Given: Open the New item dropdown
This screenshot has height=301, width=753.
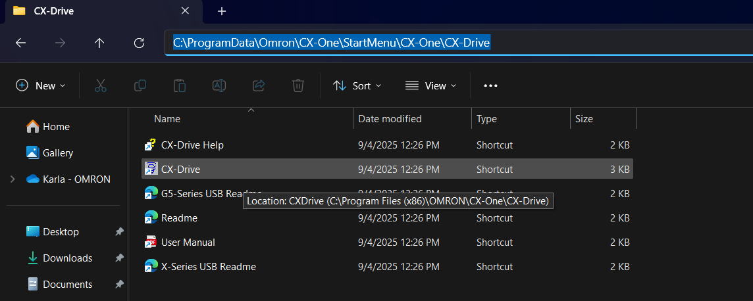Looking at the screenshot, I should click(41, 86).
